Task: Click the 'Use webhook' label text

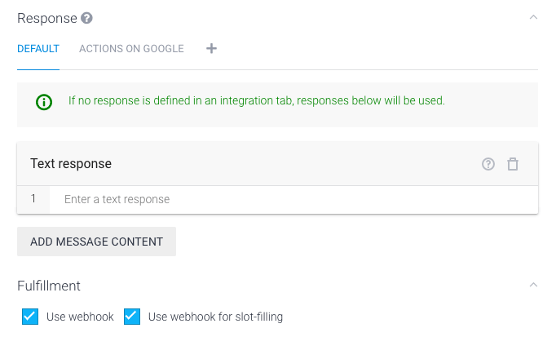Action: pos(80,317)
